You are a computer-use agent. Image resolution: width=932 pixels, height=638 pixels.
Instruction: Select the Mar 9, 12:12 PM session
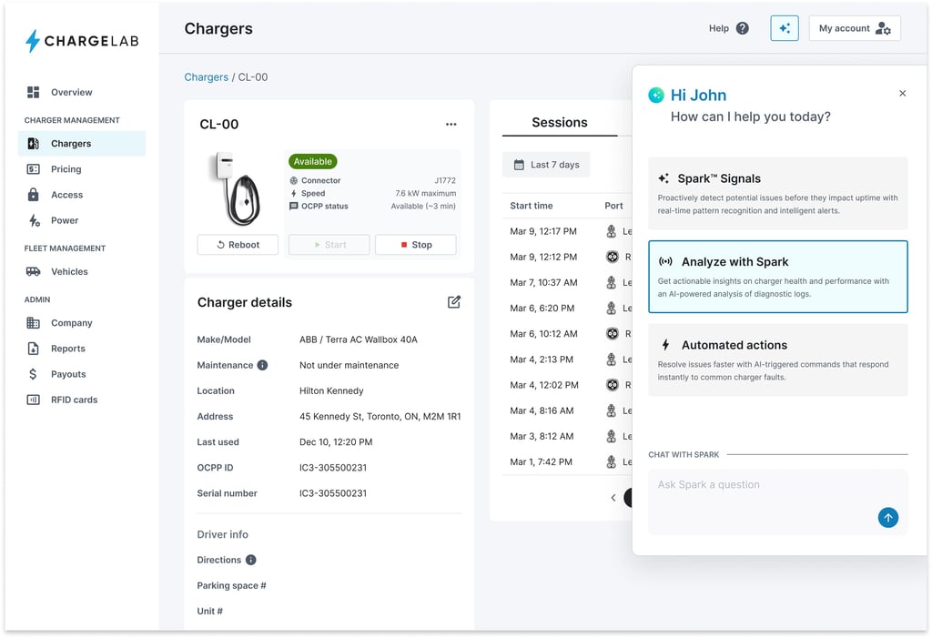coord(566,257)
